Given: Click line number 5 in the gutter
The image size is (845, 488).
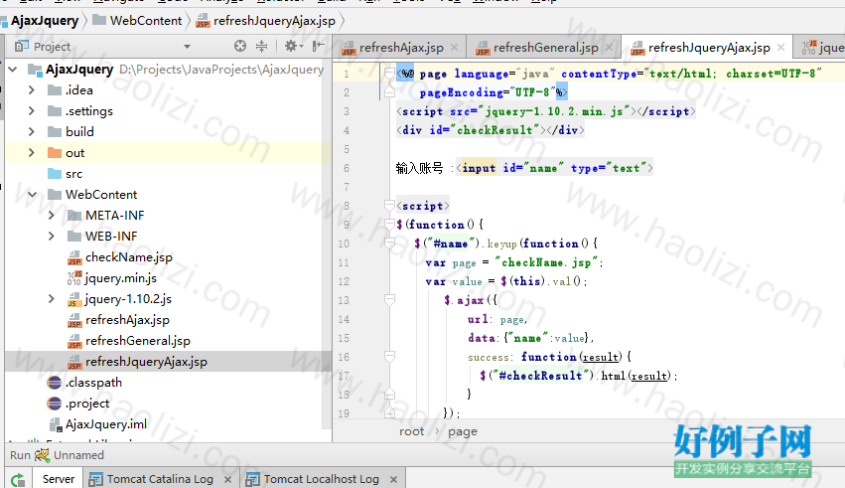Looking at the screenshot, I should click(346, 149).
